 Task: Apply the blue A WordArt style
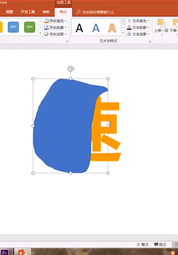(96, 28)
